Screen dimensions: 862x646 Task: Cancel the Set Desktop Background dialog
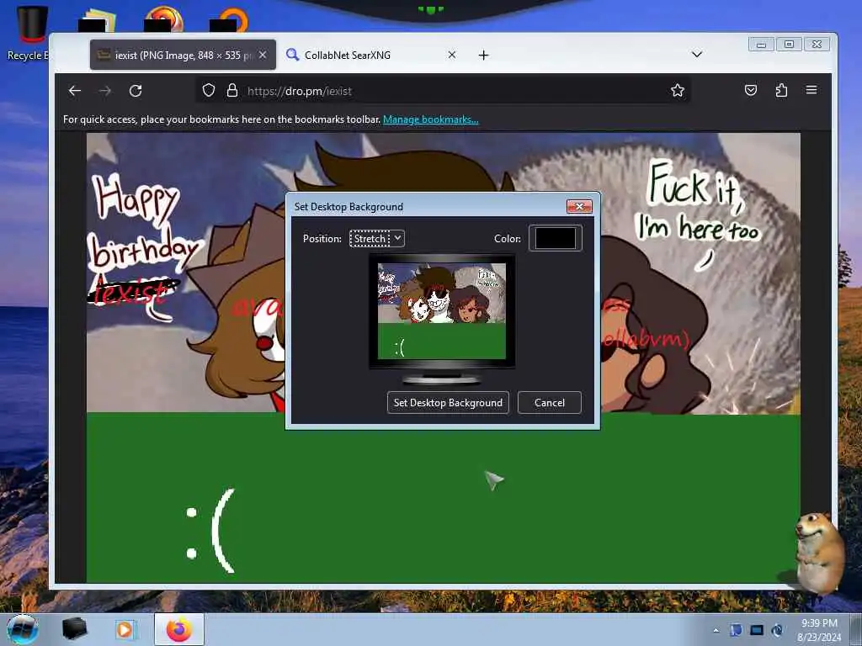click(549, 403)
